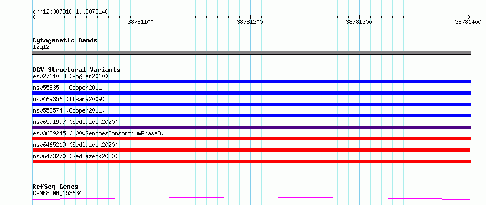Screen dimensions: 486x205
Task: Select the DGV Structural Variants track title
Action: (76, 70)
